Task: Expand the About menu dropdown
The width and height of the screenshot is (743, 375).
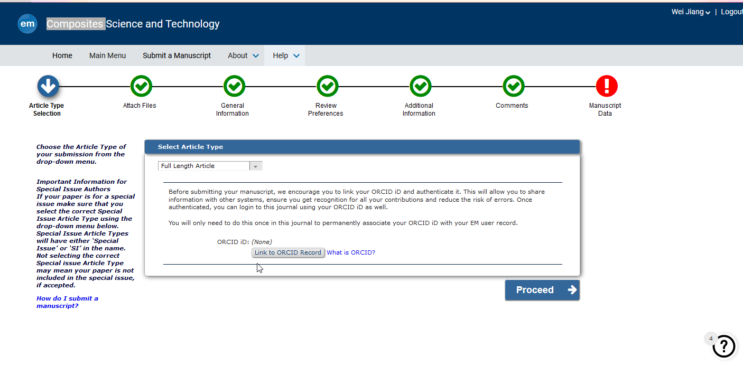Action: click(x=243, y=55)
